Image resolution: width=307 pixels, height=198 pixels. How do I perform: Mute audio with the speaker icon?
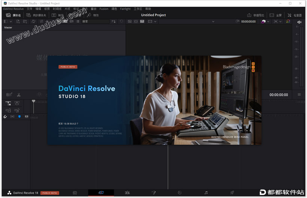click(299, 22)
